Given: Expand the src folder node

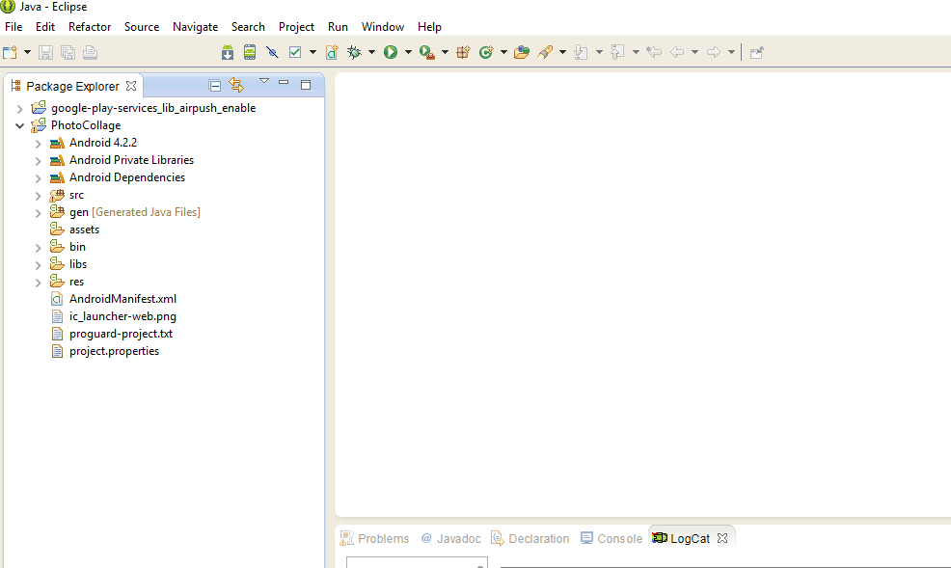Looking at the screenshot, I should (38, 195).
